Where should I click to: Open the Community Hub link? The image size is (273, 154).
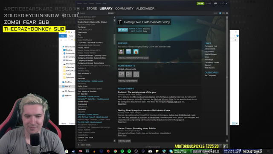[x=211, y=46]
